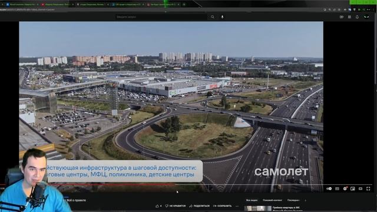
Task: Select the 'Все видео' filter chip
Action: pos(252,200)
